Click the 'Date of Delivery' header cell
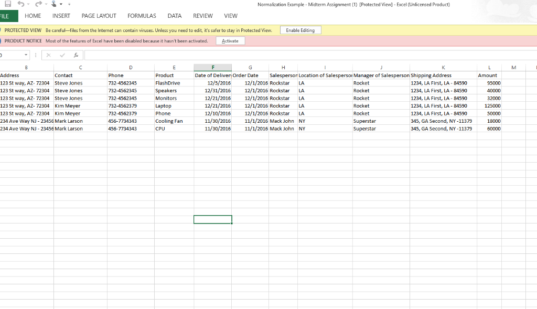 [213, 76]
